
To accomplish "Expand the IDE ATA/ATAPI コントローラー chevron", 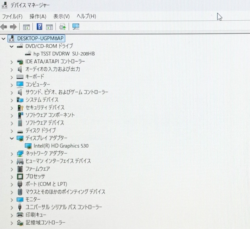I will coord(11,62).
